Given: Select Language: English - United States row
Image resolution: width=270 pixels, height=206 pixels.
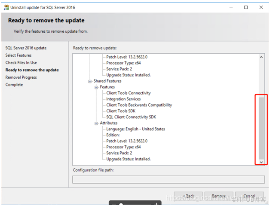Looking at the screenshot, I should (x=136, y=129).
